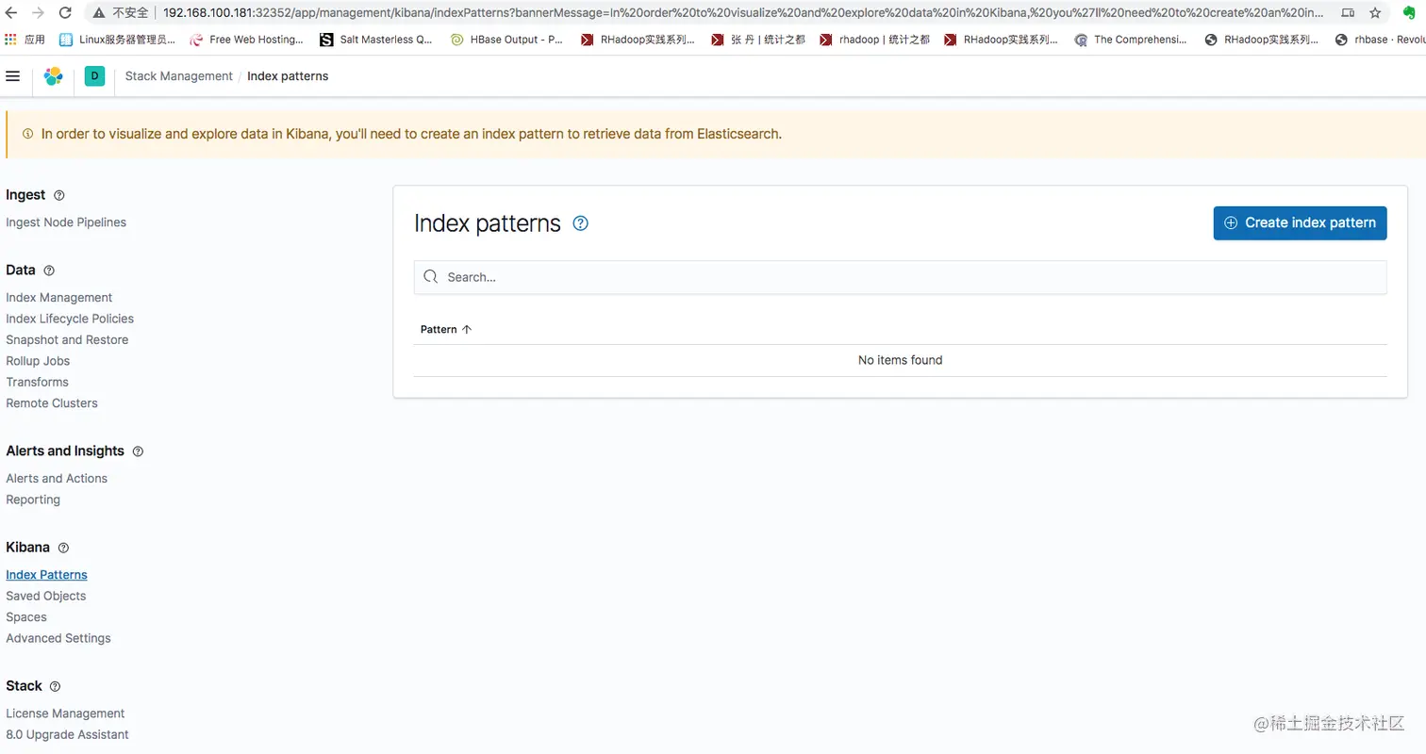
Task: Open the Kibana hamburger navigation menu
Action: 13,75
